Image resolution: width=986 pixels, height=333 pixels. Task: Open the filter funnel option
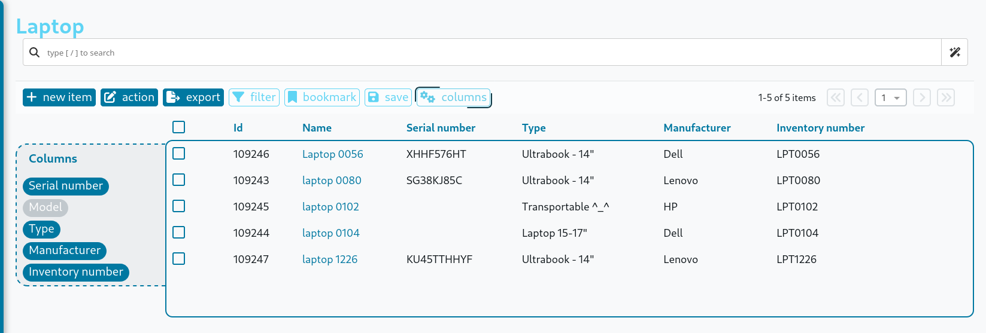point(254,97)
